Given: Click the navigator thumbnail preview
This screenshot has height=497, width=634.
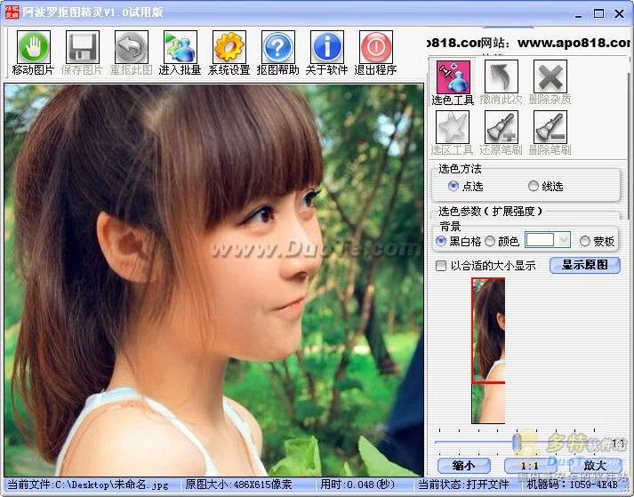Looking at the screenshot, I should [488, 350].
